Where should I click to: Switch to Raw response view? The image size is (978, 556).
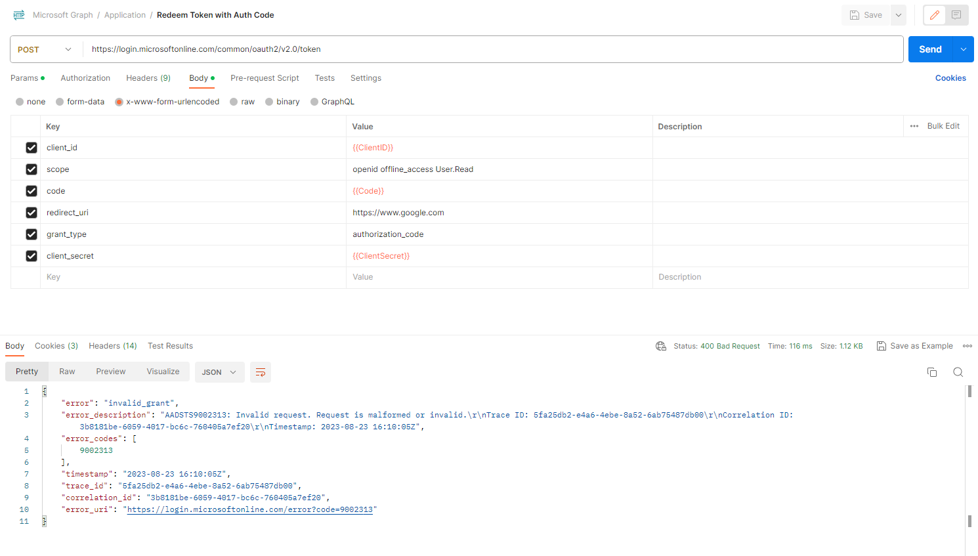click(x=67, y=372)
